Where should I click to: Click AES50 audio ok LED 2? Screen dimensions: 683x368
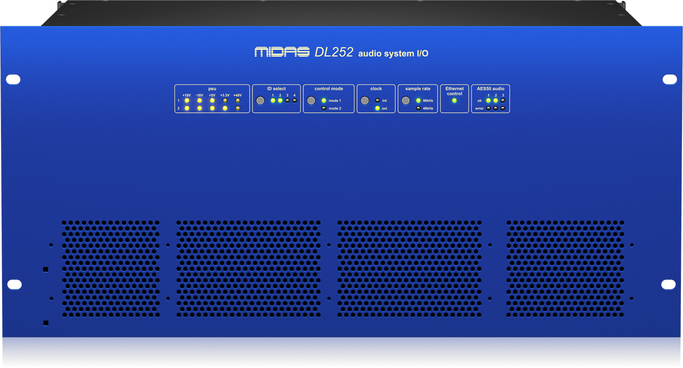pyautogui.click(x=496, y=100)
